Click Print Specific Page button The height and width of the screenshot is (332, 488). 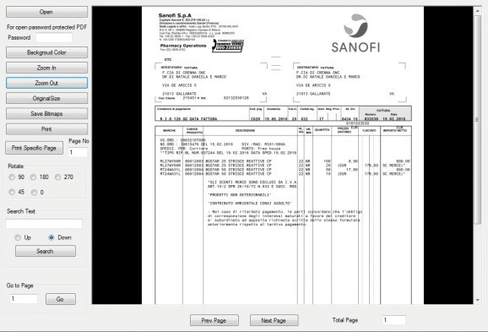[34, 148]
